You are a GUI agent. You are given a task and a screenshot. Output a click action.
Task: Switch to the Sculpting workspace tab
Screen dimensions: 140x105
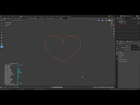[30, 16]
